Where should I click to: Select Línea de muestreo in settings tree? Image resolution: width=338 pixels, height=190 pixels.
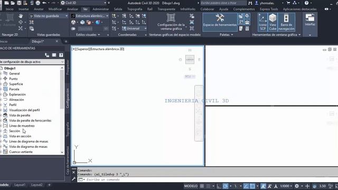22,126
